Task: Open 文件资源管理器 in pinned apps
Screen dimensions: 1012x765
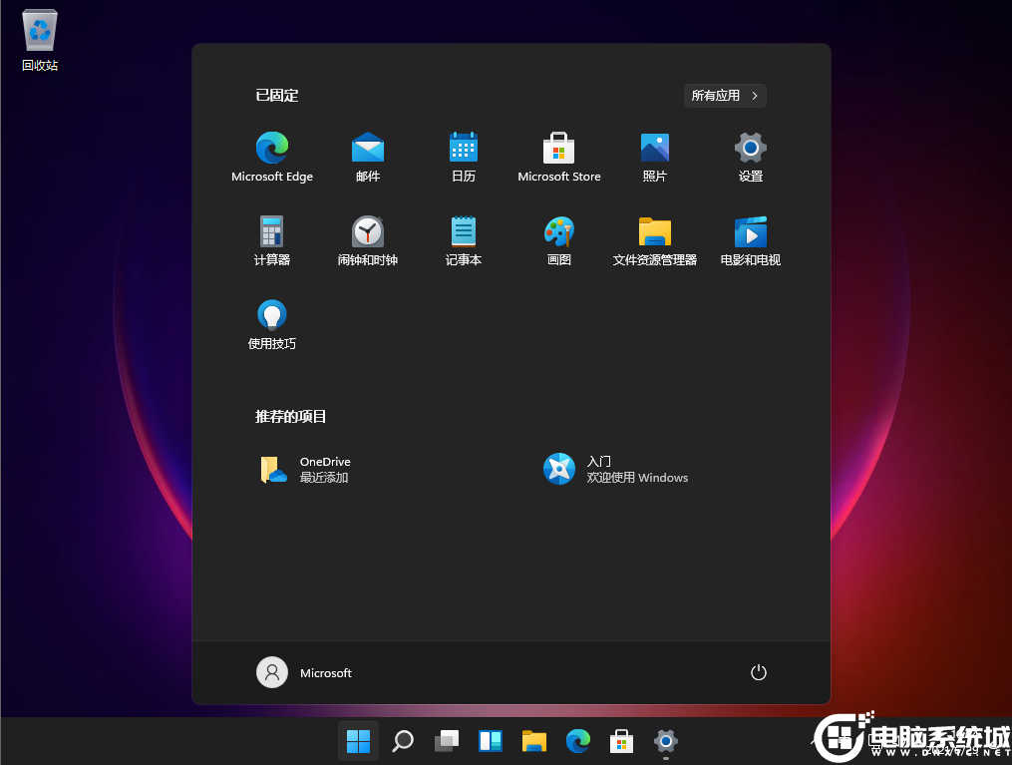Action: (x=654, y=240)
